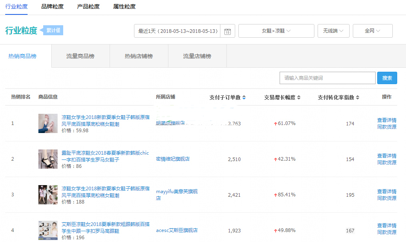Viewport: 406px width, 242px height.
Task: Open 密情维妃旗舰店 store link
Action: tap(173, 159)
